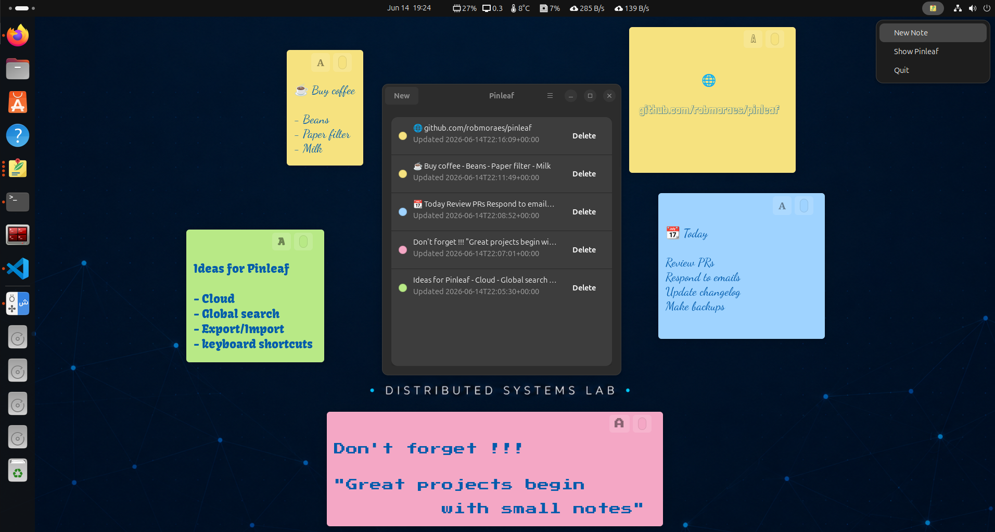Click the CPU 27% indicator
Viewport: 995px width, 532px height.
(465, 8)
